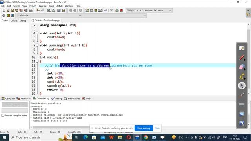Image resolution: width=251 pixels, height=141 pixels.
Task: Open the Tools menu
Action: [51, 6]
